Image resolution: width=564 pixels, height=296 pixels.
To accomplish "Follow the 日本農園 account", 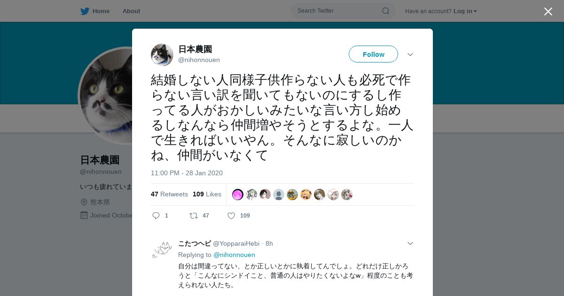I will [x=373, y=54].
